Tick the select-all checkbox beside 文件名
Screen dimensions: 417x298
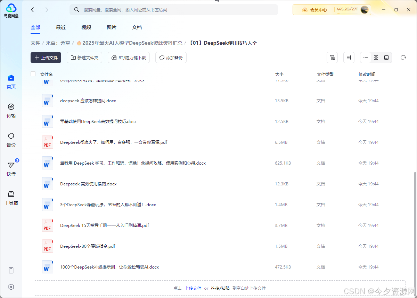click(x=33, y=74)
